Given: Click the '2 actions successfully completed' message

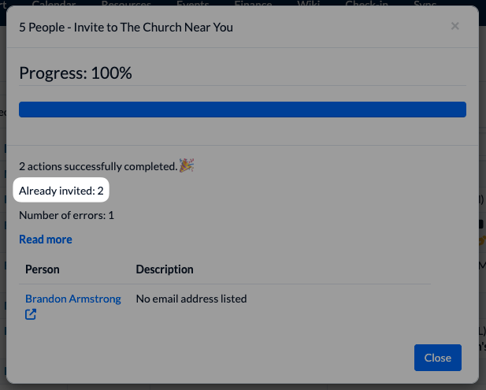Looking at the screenshot, I should (x=98, y=166).
